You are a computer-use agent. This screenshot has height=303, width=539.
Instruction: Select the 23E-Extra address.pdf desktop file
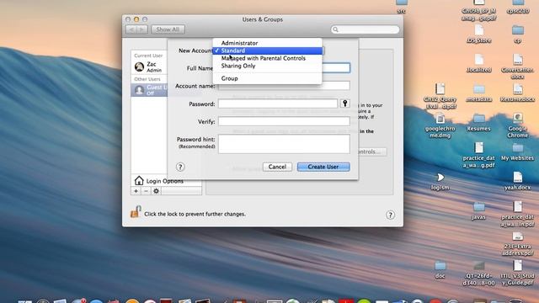point(517,237)
